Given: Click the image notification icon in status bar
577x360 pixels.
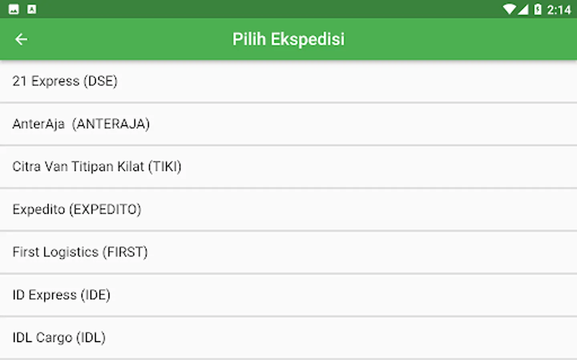Looking at the screenshot, I should point(14,9).
